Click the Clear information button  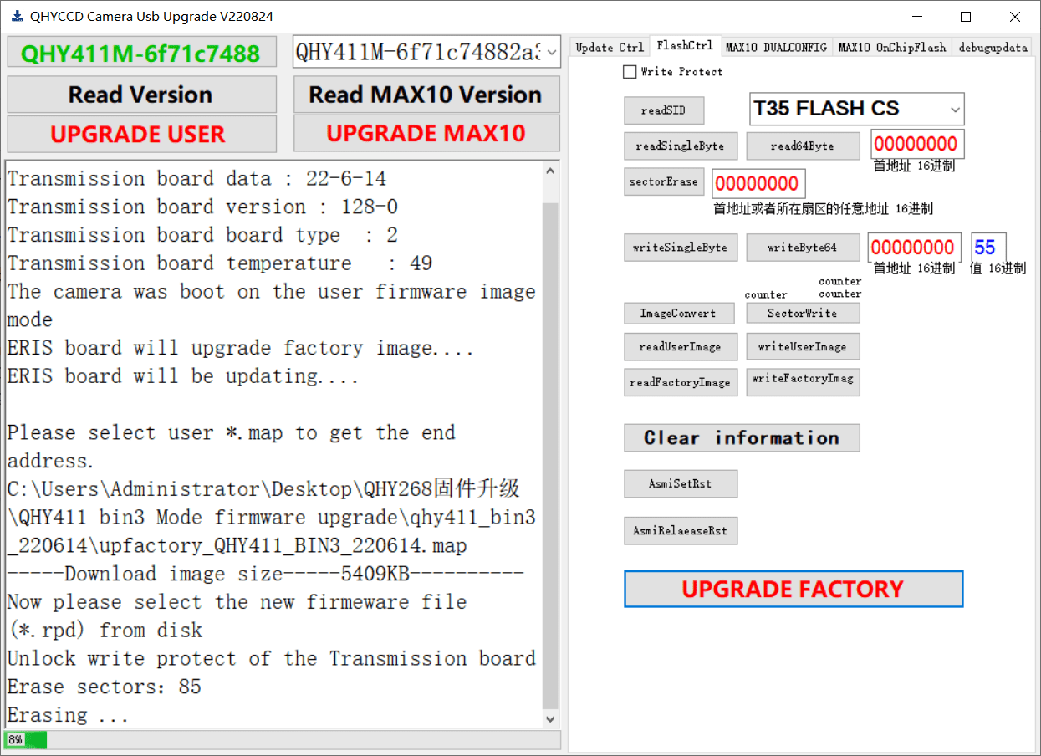click(x=742, y=437)
